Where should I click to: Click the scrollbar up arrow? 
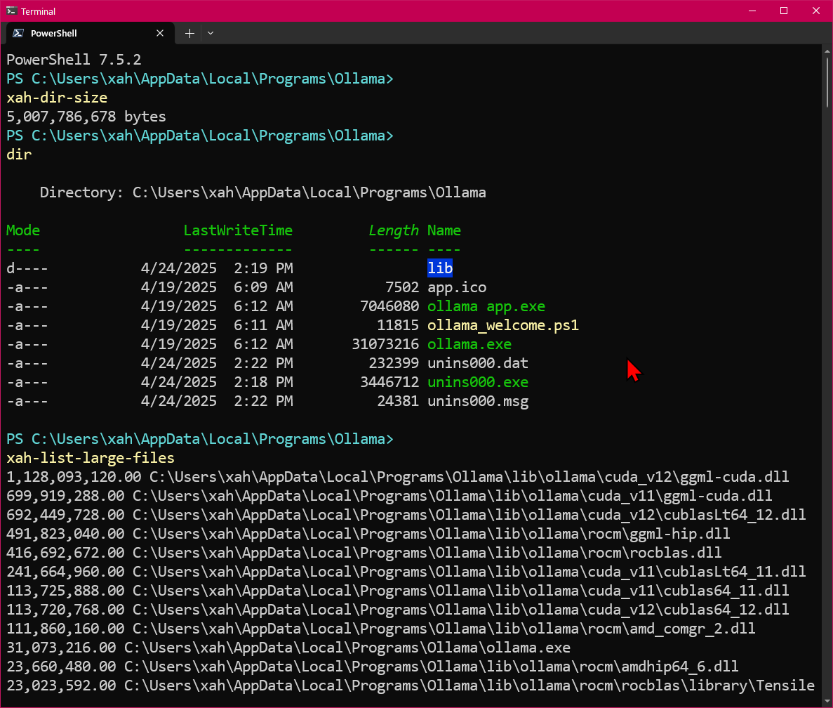[x=827, y=51]
